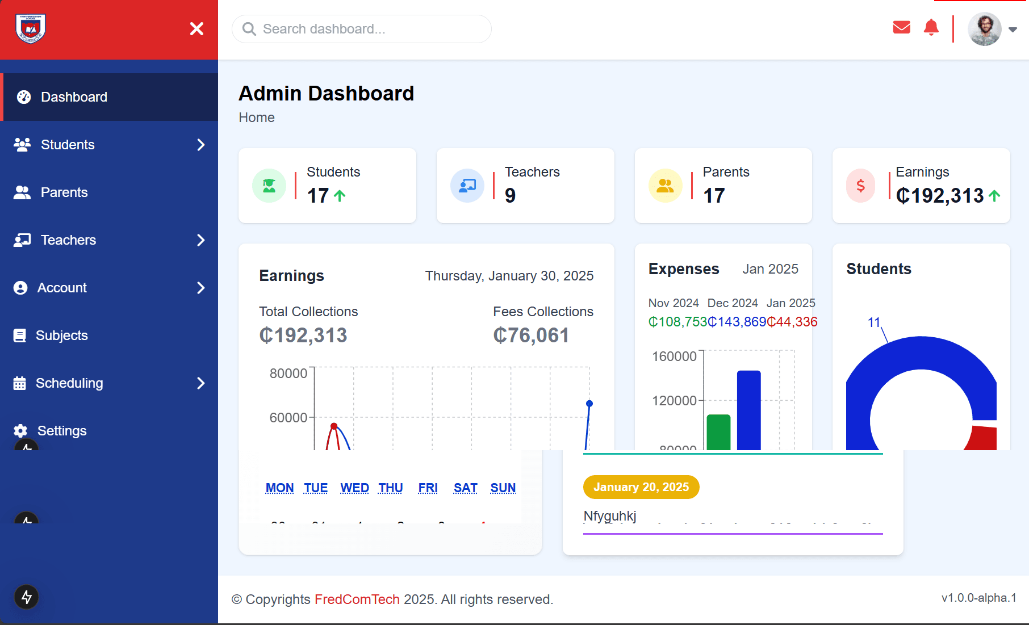
Task: Click the blue Dec 2024 expenses bar
Action: point(748,410)
